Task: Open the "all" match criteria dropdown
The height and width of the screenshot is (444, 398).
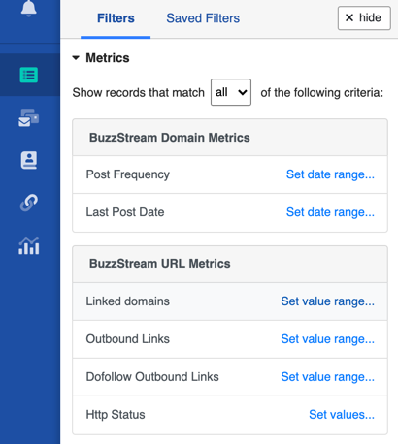Action: [231, 92]
